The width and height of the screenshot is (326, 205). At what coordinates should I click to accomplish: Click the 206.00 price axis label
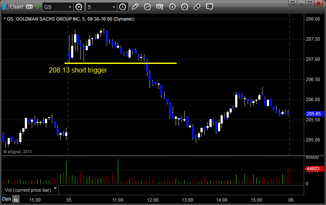tap(313, 99)
